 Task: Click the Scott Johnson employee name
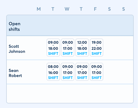pos(17,49)
